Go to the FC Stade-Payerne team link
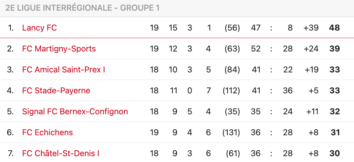The height and width of the screenshot is (162, 354). (x=56, y=91)
